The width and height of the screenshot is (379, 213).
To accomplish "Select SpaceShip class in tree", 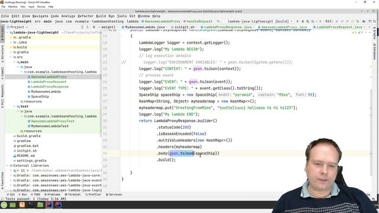I will tap(40, 96).
